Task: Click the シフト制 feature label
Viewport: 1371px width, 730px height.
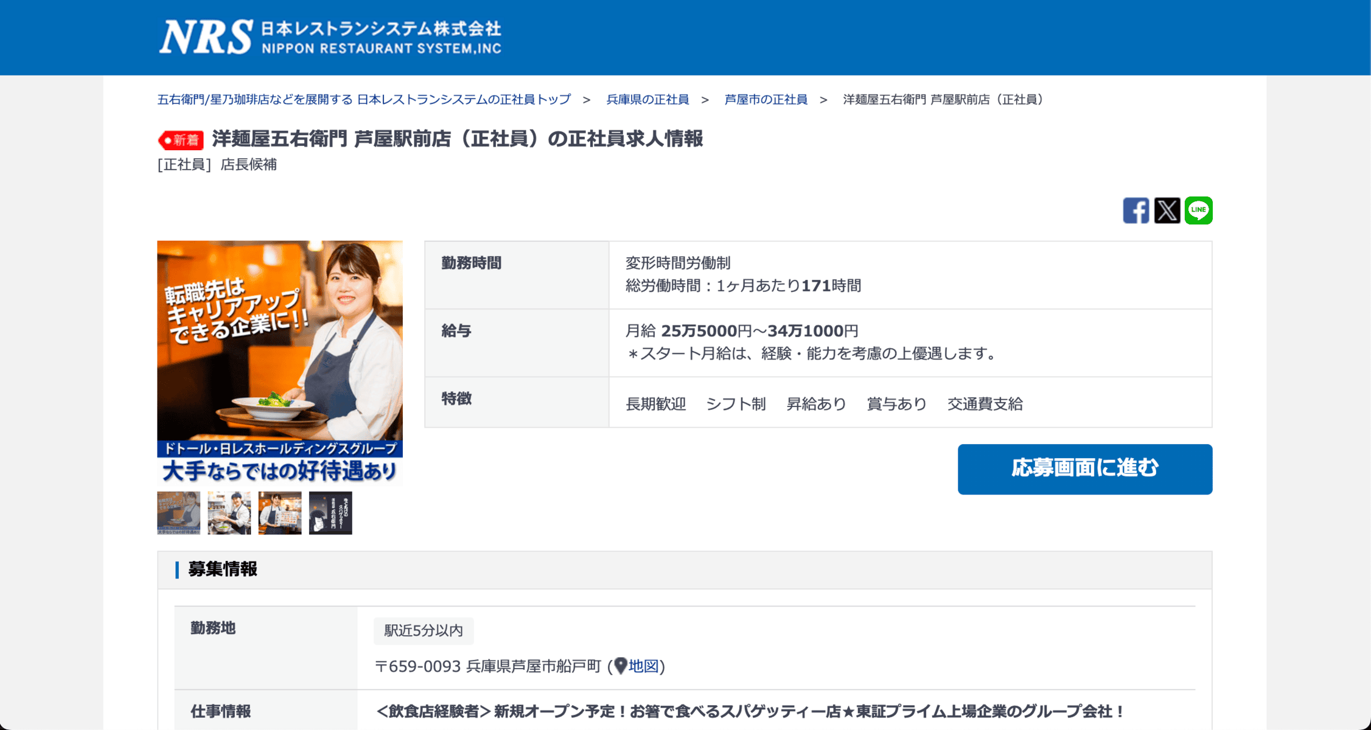Action: tap(736, 404)
